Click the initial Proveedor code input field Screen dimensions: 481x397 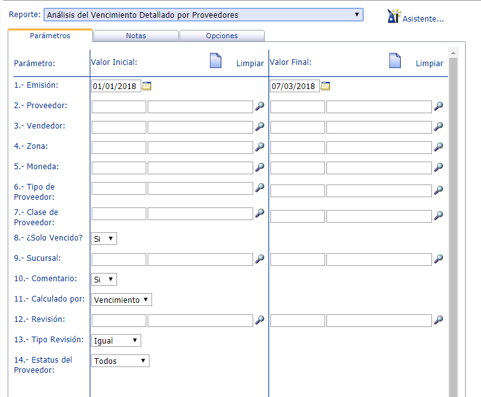pos(119,107)
